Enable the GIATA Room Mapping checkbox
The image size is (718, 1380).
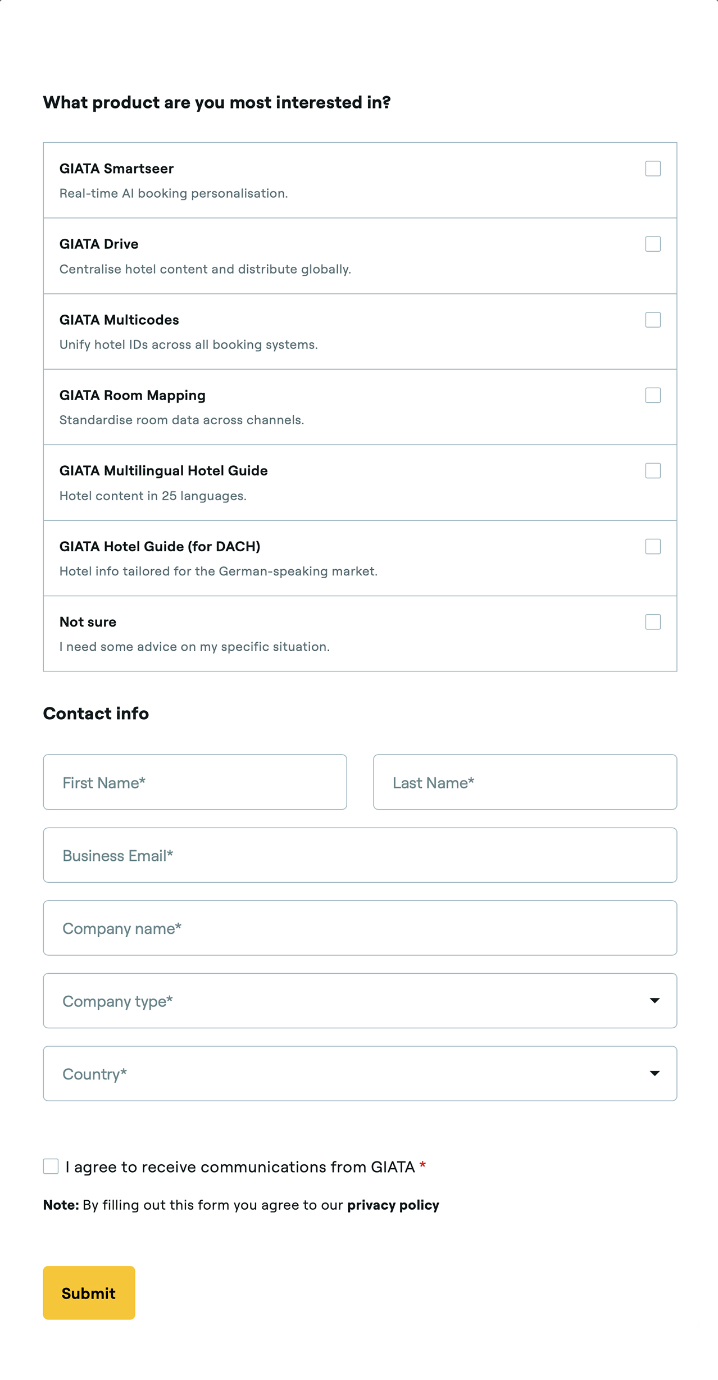pyautogui.click(x=652, y=395)
